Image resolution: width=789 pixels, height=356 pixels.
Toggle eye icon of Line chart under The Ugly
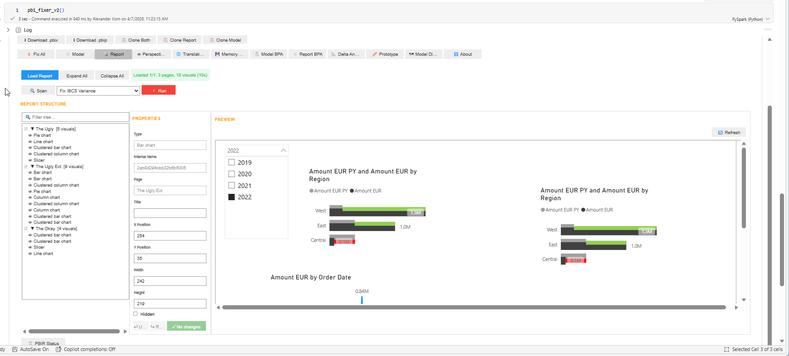point(30,141)
